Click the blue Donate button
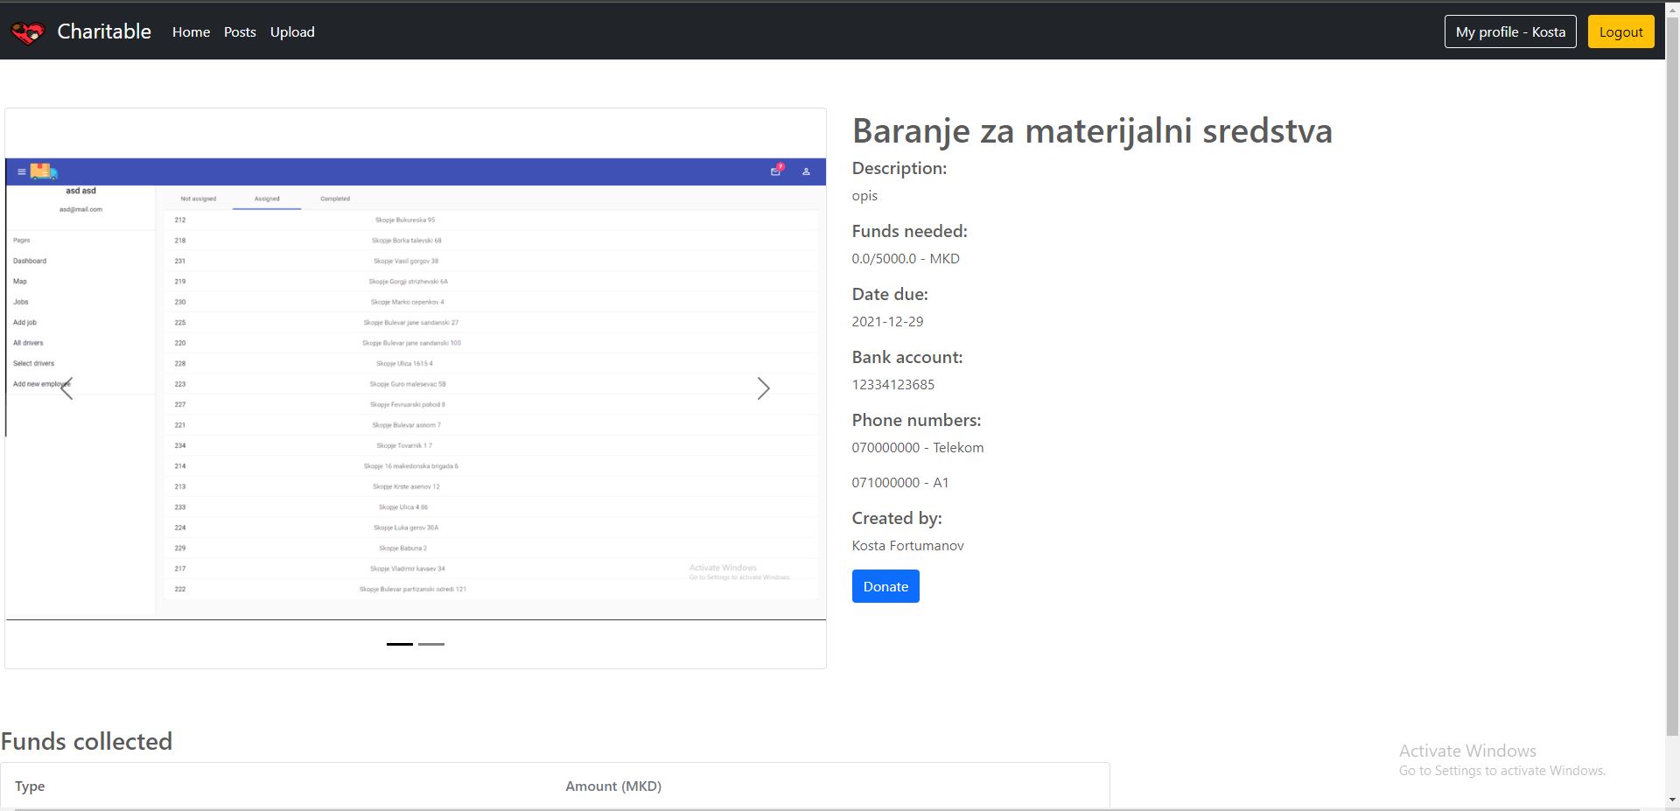 885,586
